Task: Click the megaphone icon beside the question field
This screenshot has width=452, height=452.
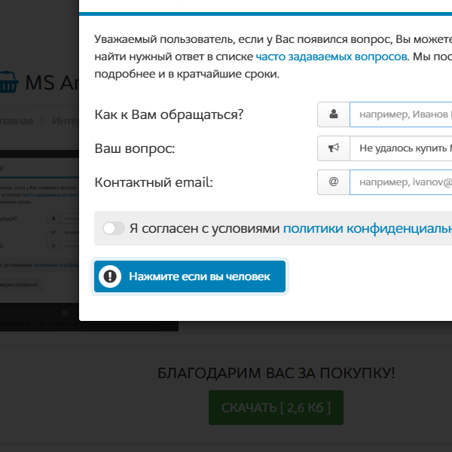Action: (334, 148)
